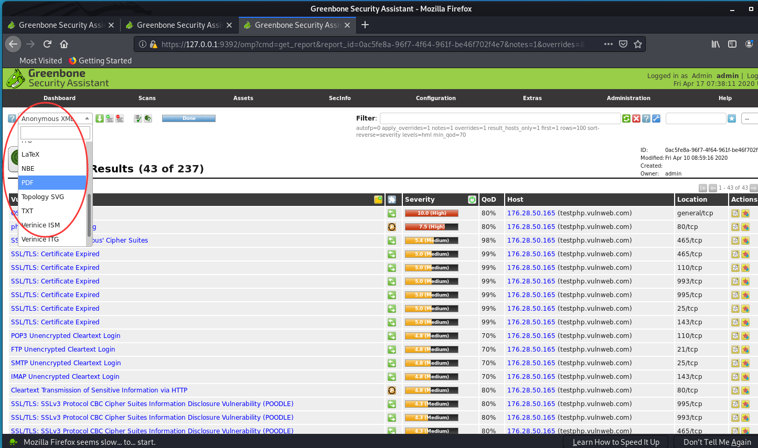
Task: Collapse the Anonymous XML report format dropdown
Action: tap(55, 118)
